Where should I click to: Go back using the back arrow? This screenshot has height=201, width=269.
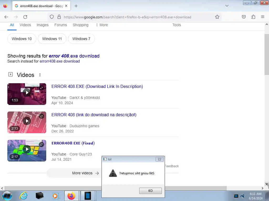6,17
